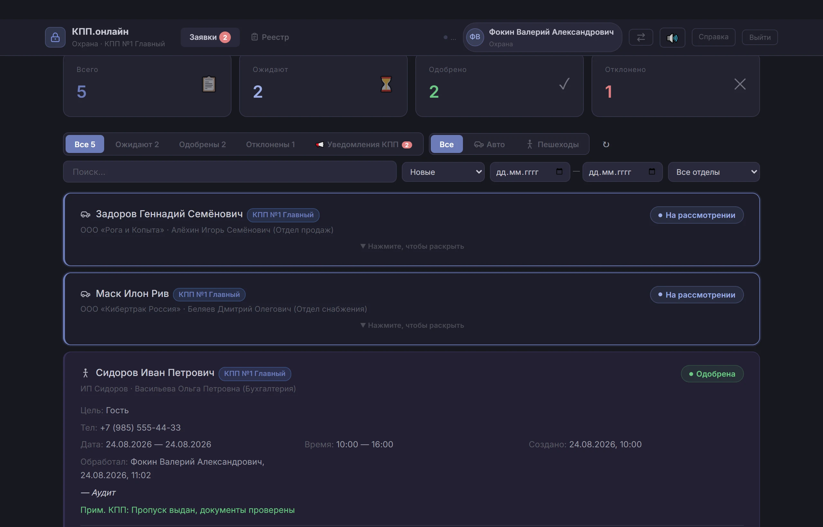This screenshot has height=527, width=823.
Task: Click КПП №1 Главный badge on Сидоров card
Action: [x=255, y=373]
